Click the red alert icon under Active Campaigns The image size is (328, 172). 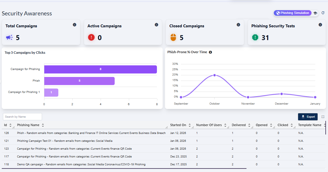tap(91, 37)
